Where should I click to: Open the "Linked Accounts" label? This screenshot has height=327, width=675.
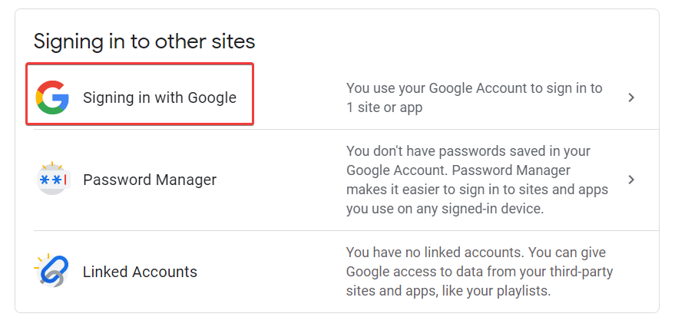click(x=140, y=272)
